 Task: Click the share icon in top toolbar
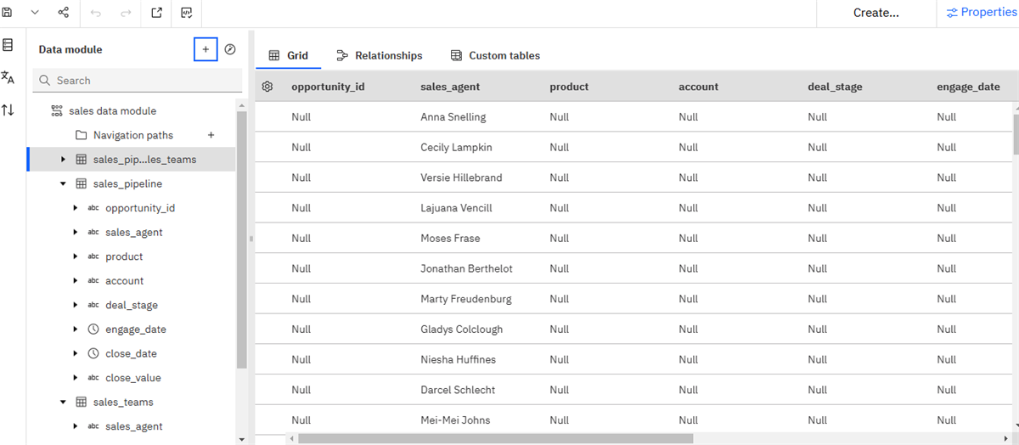tap(64, 13)
